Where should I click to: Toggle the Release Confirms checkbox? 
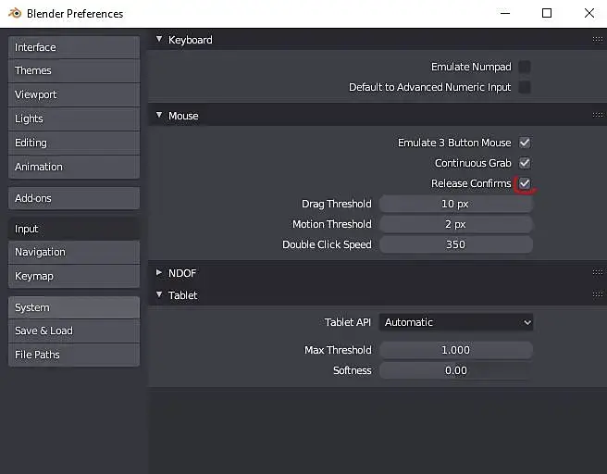pyautogui.click(x=525, y=183)
